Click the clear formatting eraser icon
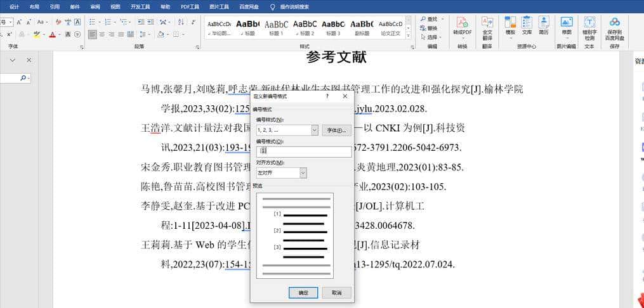 click(58, 22)
